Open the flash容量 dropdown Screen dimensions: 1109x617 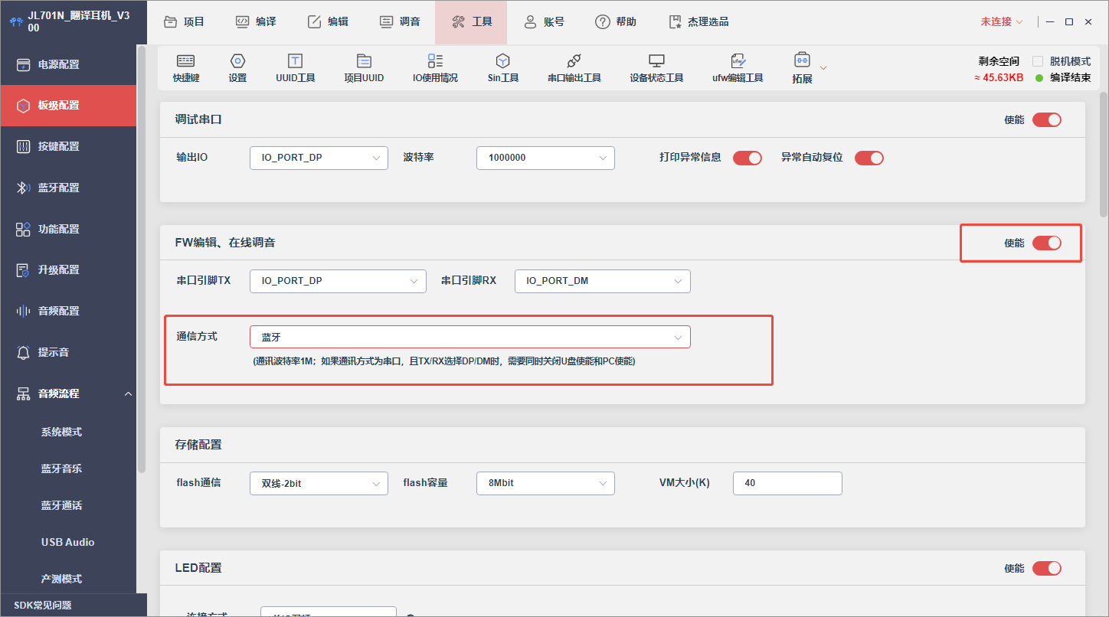pos(545,483)
